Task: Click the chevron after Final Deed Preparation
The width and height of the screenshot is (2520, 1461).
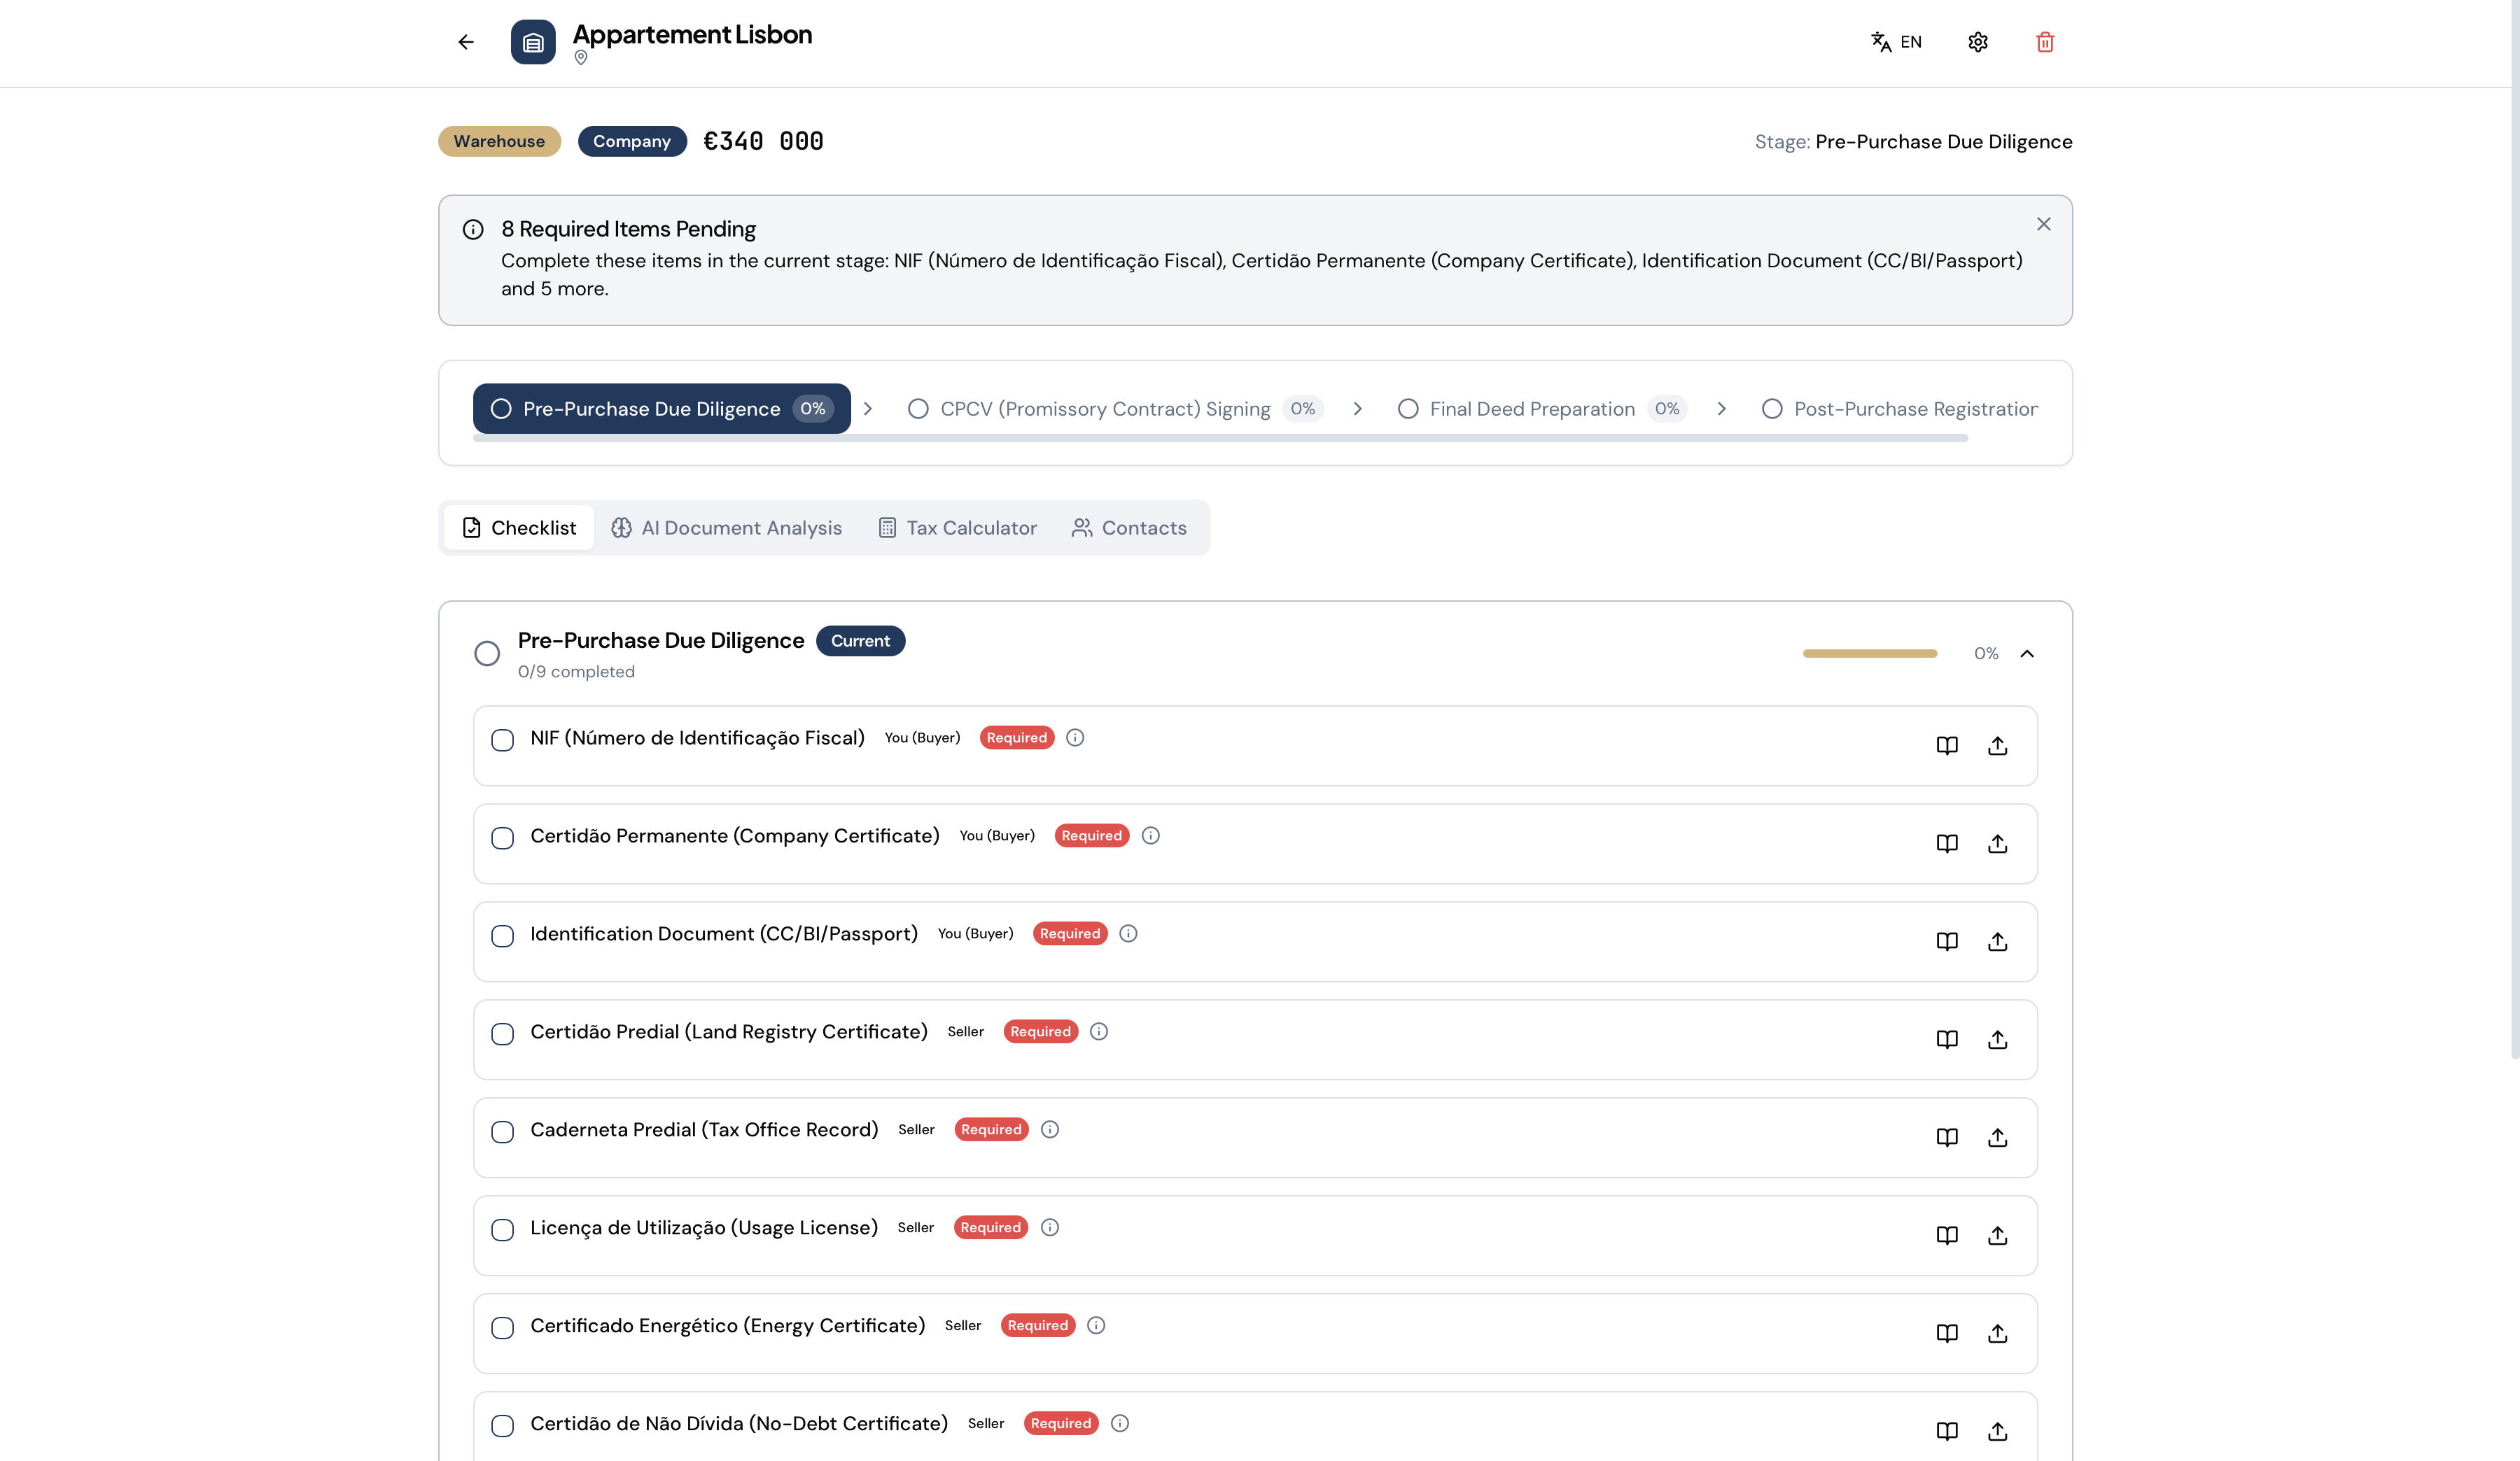Action: 1721,409
